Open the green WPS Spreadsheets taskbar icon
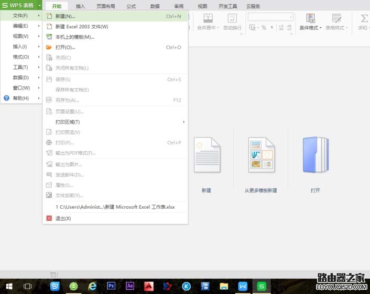Viewport: 370px width, 294px height. [262, 287]
